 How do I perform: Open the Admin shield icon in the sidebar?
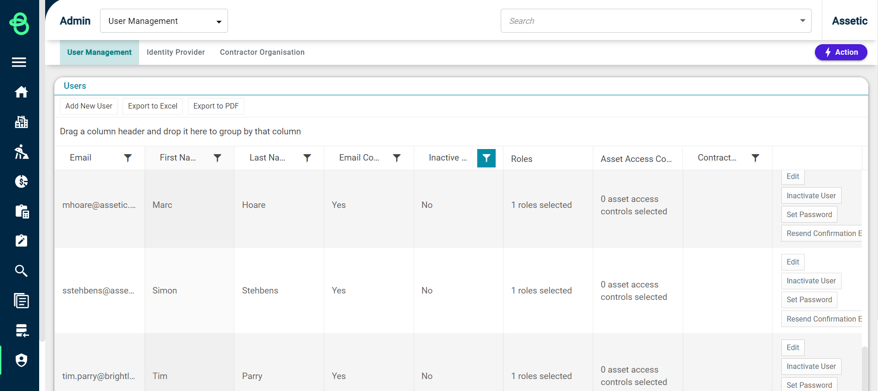[21, 360]
